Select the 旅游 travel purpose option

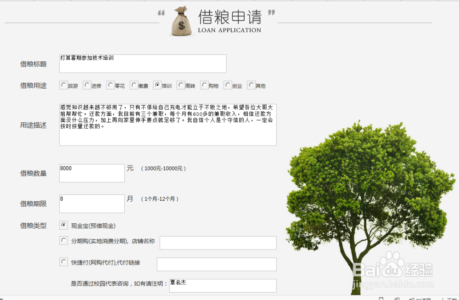point(63,85)
